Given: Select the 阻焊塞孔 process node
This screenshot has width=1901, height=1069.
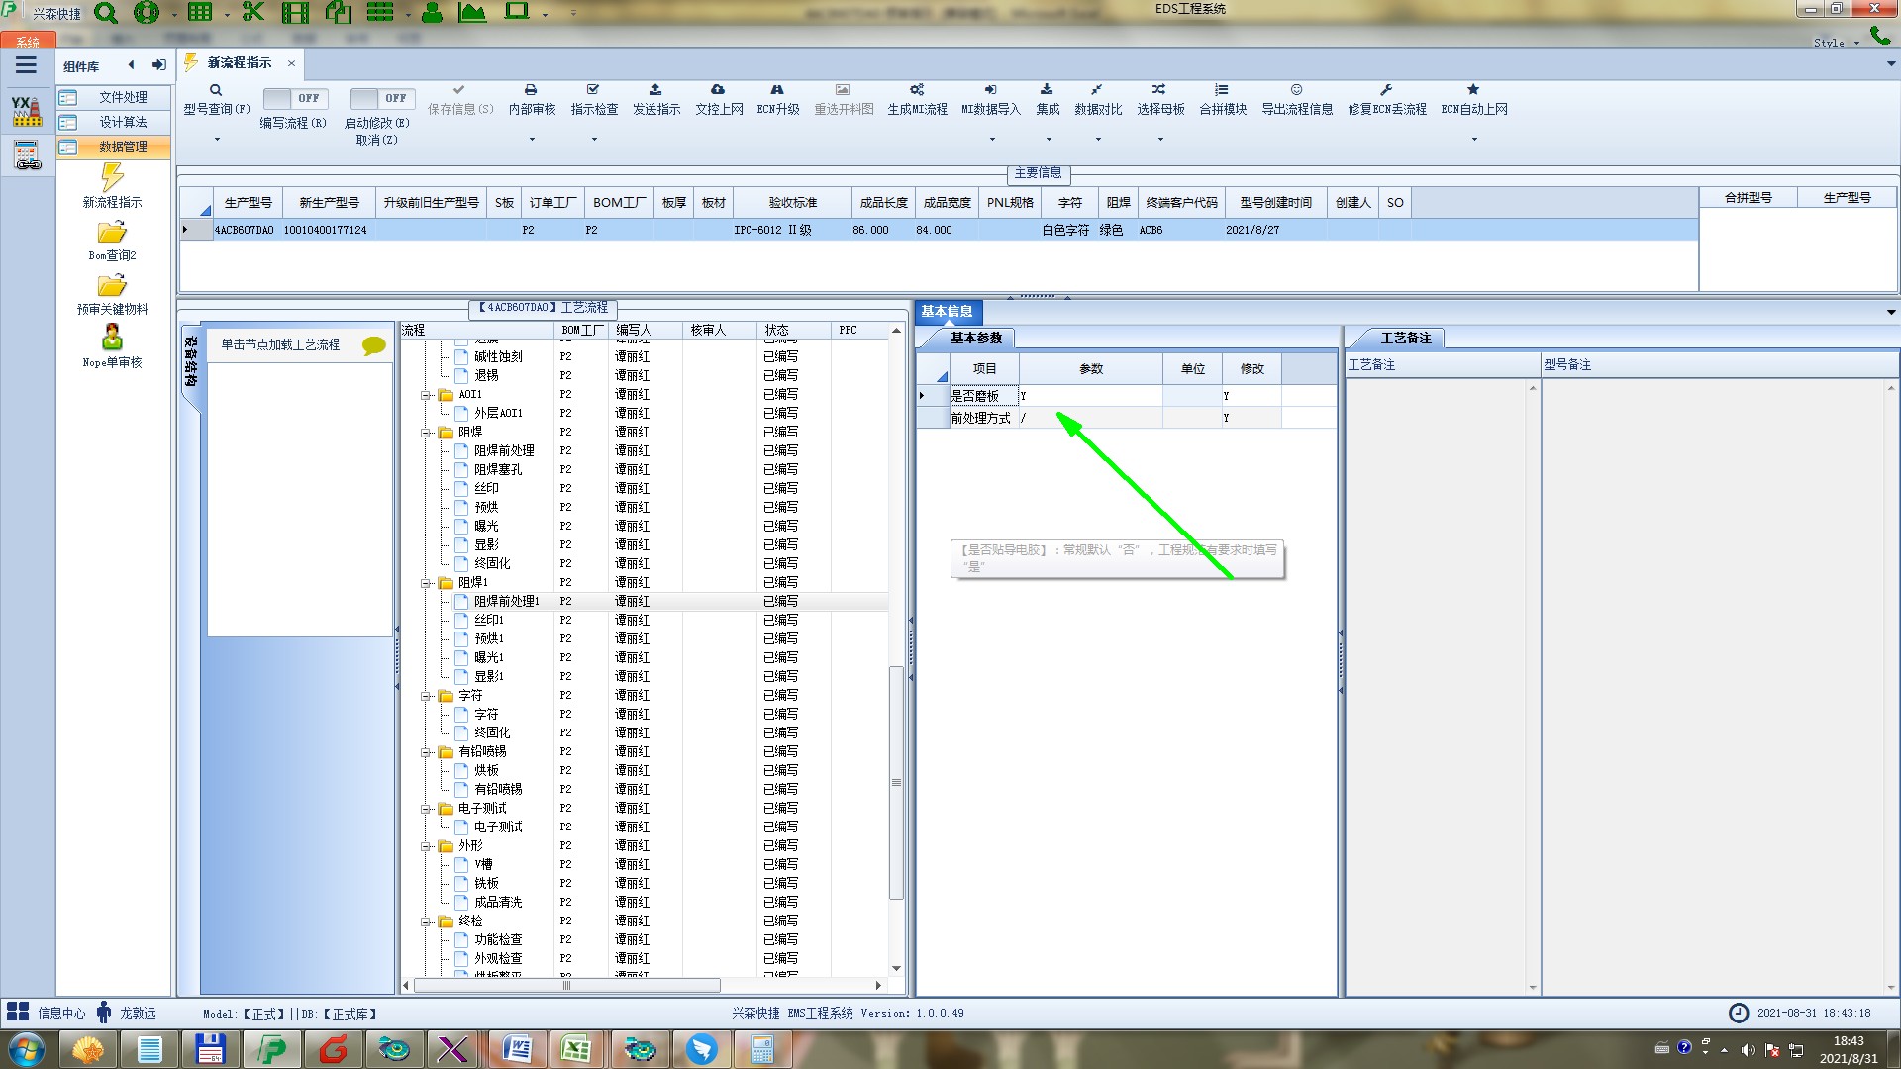Looking at the screenshot, I should tap(497, 469).
